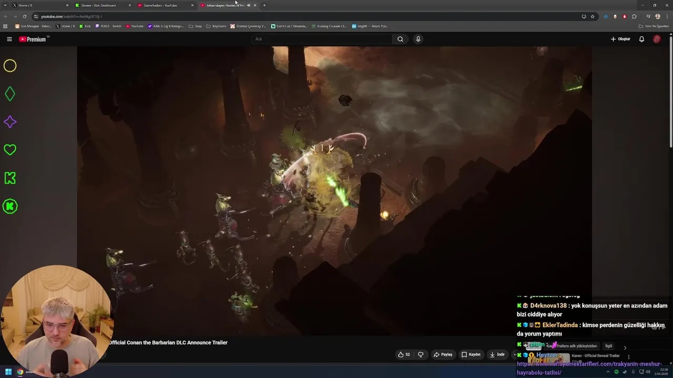
Task: Mute the audio-playing Johannslayer tab
Action: point(249,5)
